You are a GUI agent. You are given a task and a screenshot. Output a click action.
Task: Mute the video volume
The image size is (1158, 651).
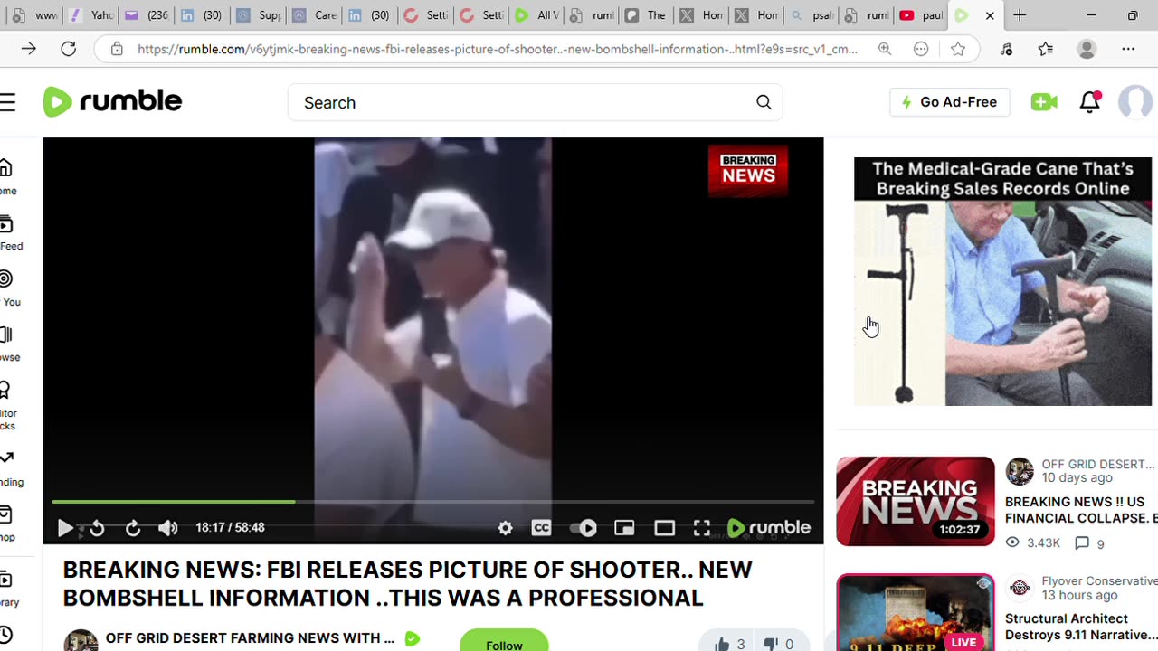tap(168, 528)
